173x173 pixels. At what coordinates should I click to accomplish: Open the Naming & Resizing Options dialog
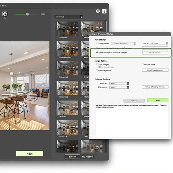tap(155, 87)
